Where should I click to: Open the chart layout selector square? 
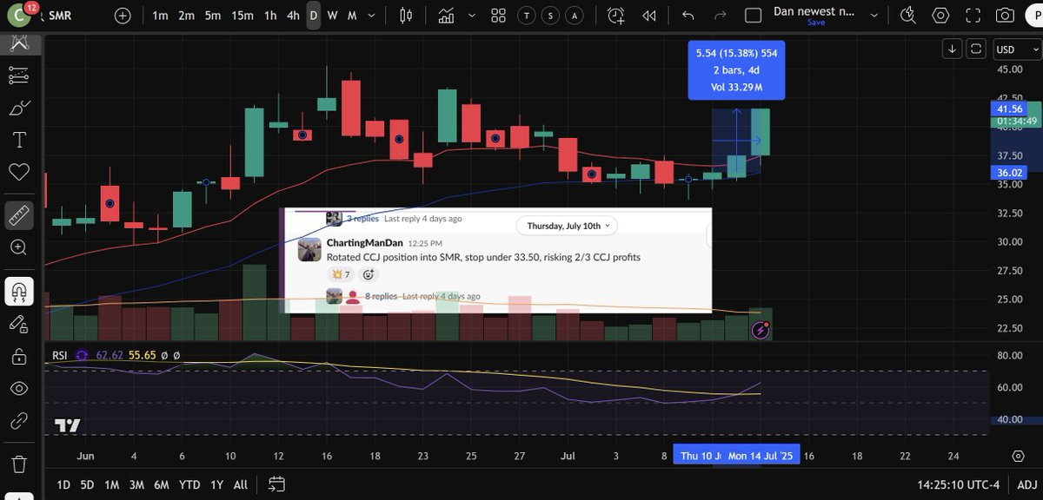pos(754,16)
